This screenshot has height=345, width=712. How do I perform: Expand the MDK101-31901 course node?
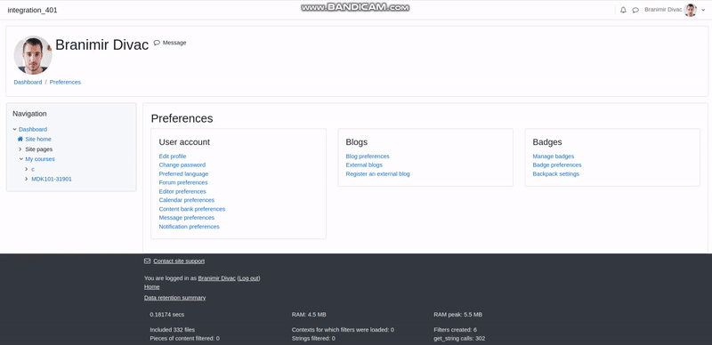tap(27, 179)
